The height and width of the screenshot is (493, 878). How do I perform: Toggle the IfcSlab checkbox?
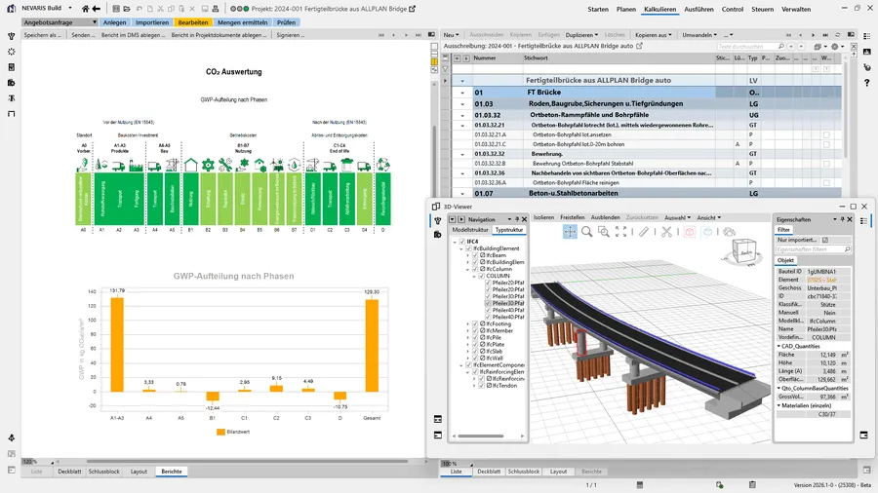pos(475,352)
